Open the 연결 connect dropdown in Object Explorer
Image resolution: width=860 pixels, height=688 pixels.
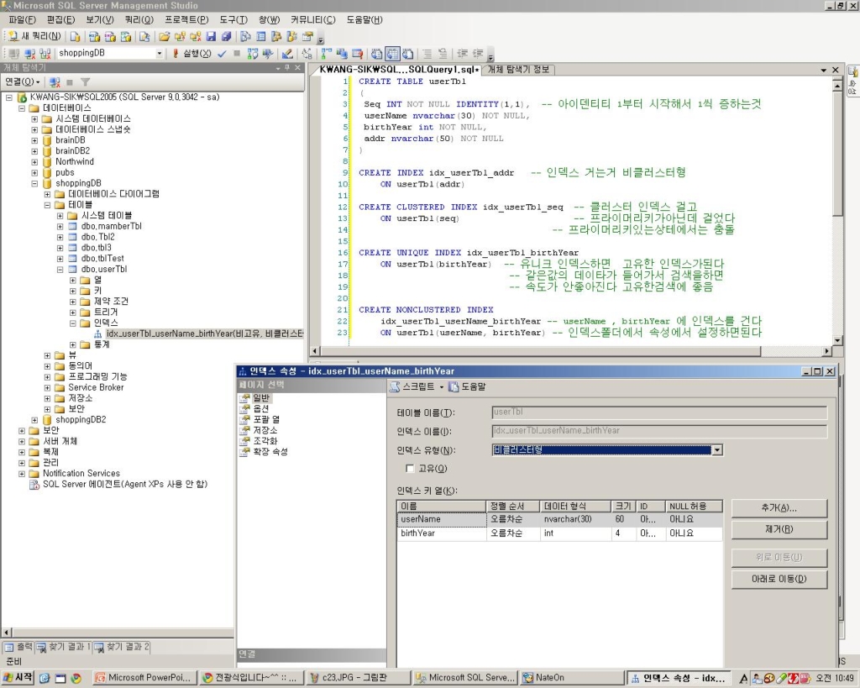tap(23, 82)
